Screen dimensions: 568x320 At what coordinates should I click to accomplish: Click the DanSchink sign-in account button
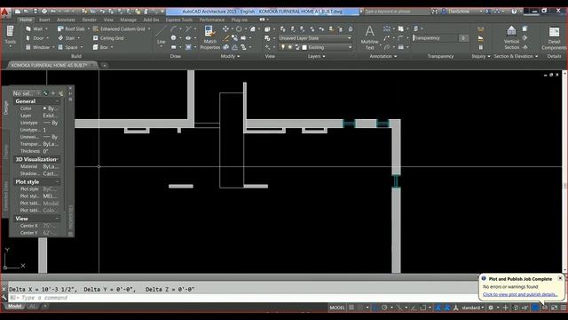click(459, 12)
